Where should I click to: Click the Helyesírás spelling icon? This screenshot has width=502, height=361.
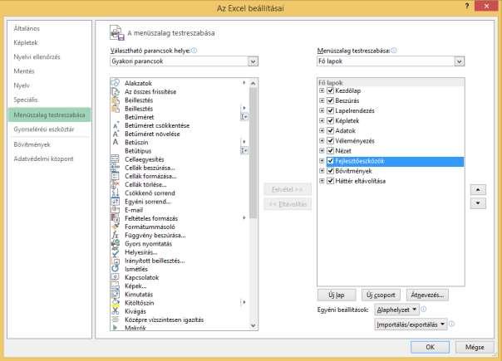pyautogui.click(x=115, y=252)
